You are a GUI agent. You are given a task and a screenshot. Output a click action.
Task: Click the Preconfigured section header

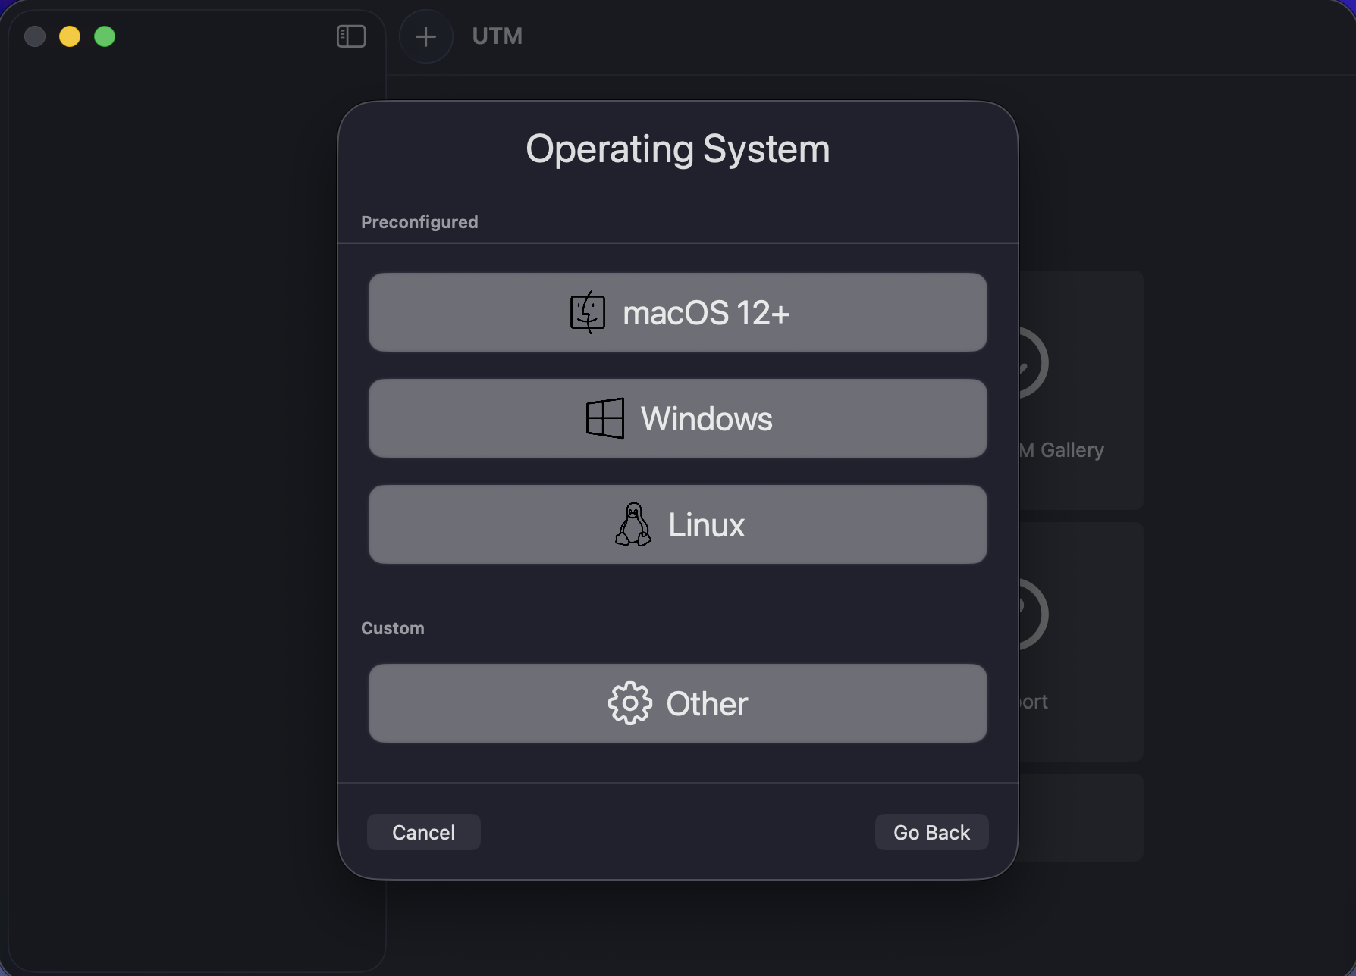point(419,221)
